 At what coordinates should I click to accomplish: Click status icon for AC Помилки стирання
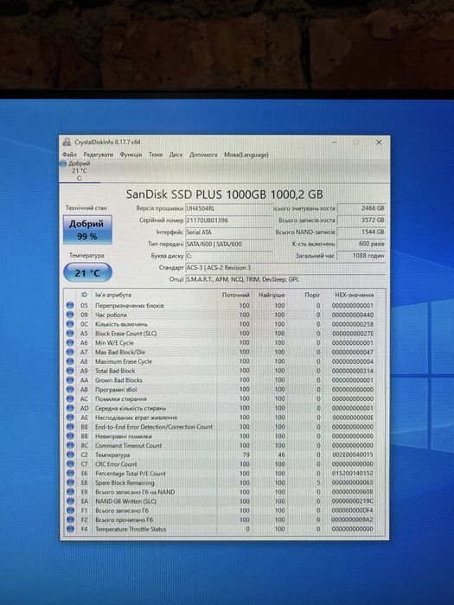coord(70,398)
